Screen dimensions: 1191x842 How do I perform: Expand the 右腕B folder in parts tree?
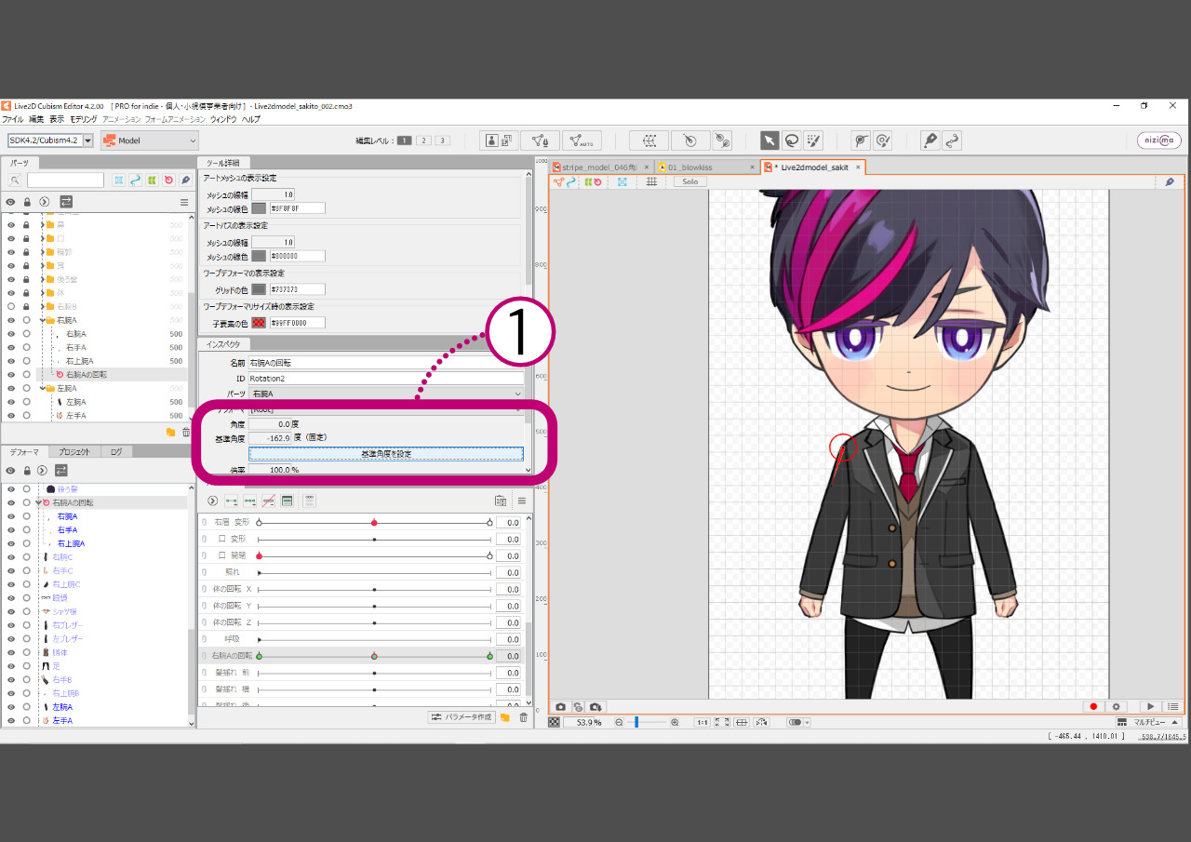[x=42, y=306]
